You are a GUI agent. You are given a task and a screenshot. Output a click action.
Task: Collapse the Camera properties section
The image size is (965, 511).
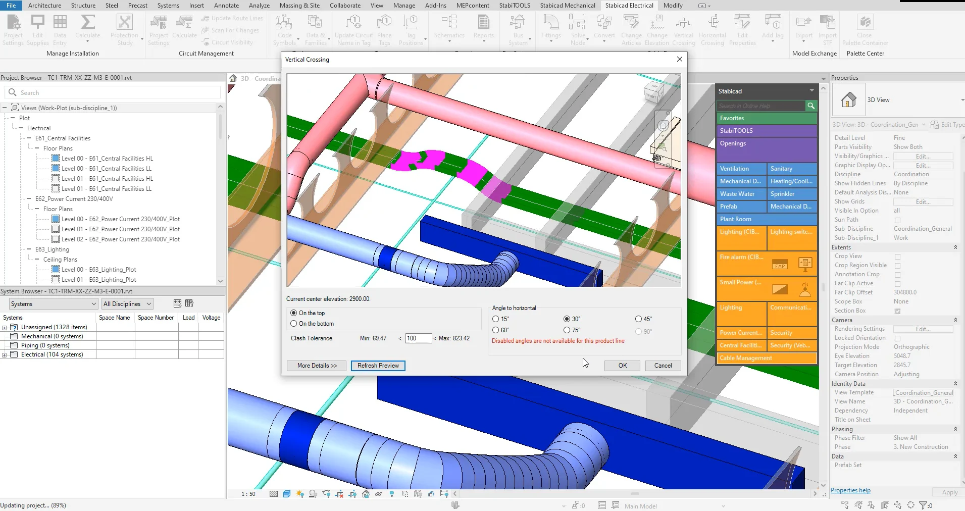955,320
